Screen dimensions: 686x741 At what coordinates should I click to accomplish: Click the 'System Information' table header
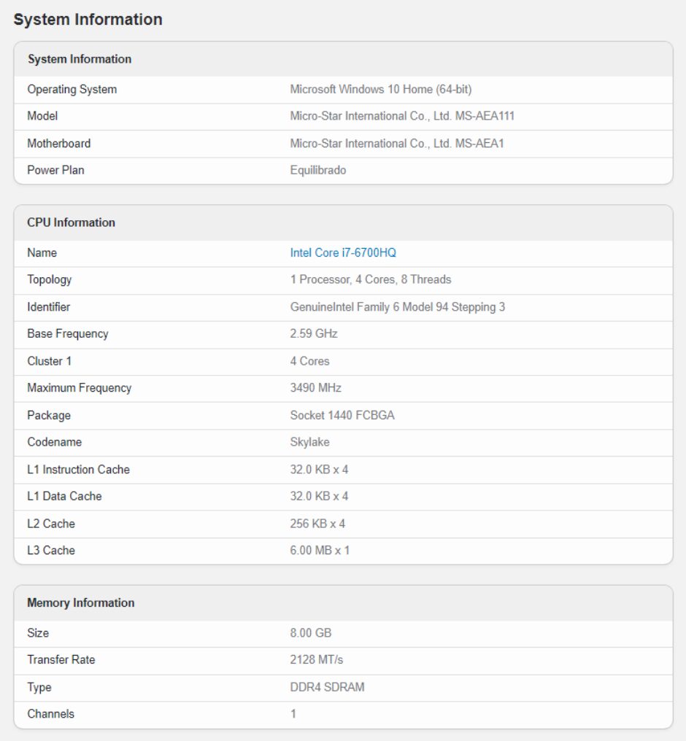(x=80, y=59)
